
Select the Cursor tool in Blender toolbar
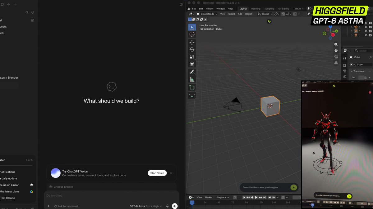(x=192, y=34)
